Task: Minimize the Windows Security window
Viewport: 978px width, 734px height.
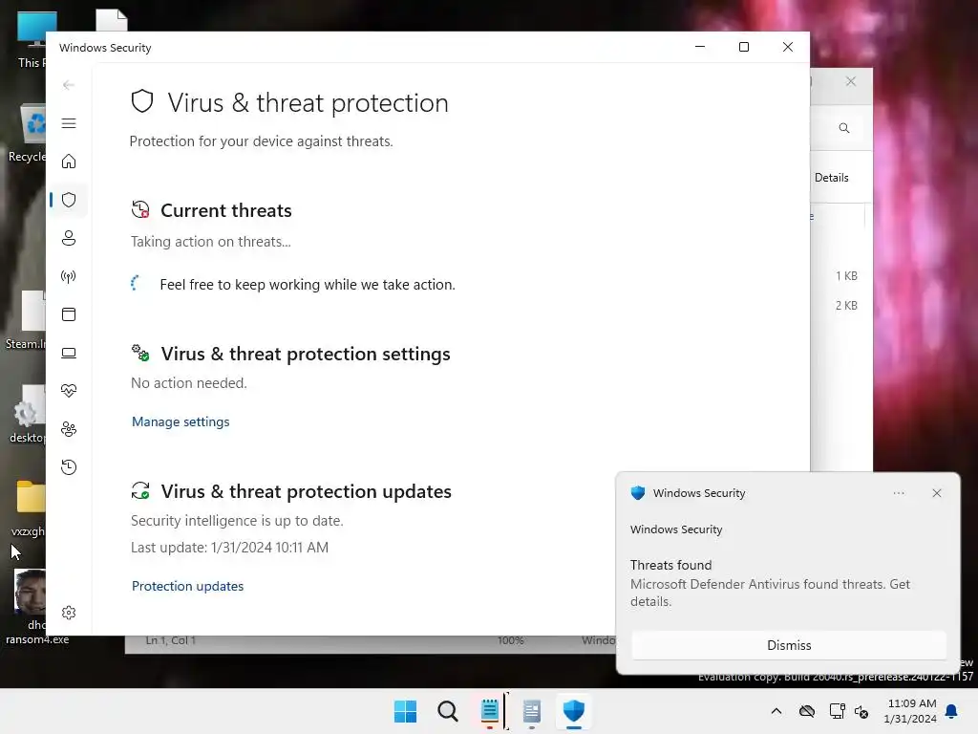Action: (700, 47)
